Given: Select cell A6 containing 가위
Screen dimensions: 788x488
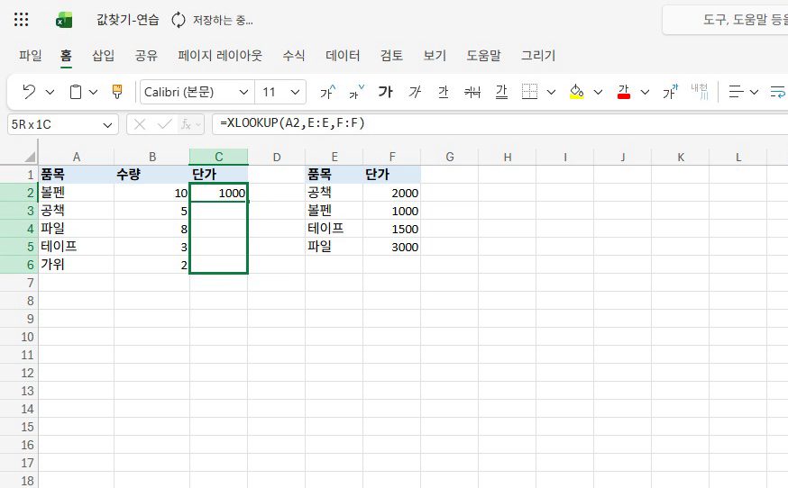Looking at the screenshot, I should coord(77,265).
